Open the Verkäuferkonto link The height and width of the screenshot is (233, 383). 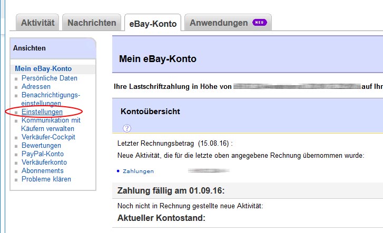[44, 162]
